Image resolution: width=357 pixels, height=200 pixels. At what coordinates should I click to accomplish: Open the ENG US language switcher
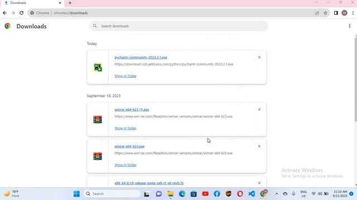pyautogui.click(x=303, y=194)
